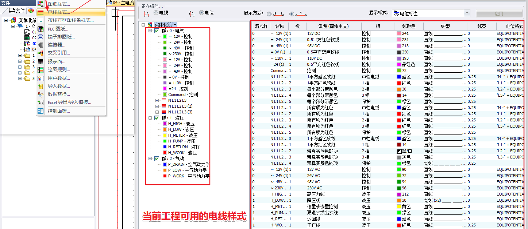Image resolution: width=528 pixels, height=229 pixels.
Task: Click the 应用 button
Action: (498, 13)
